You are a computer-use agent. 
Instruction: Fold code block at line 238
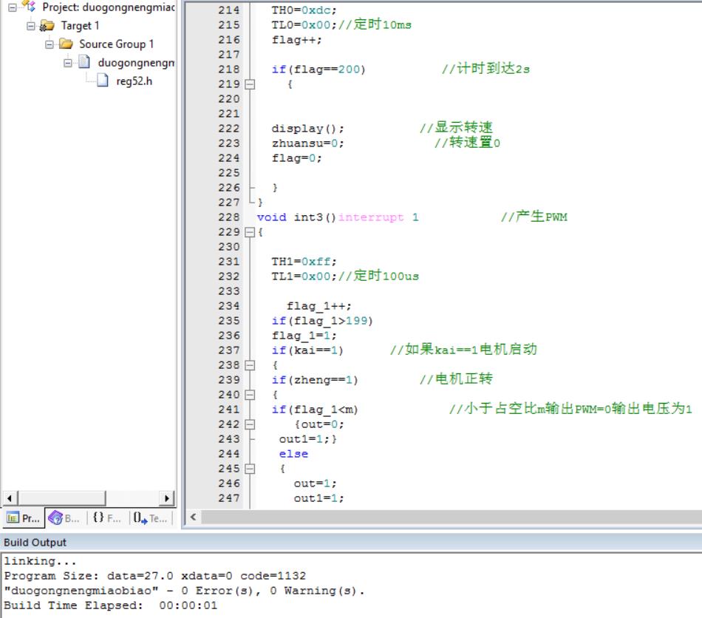pos(250,365)
